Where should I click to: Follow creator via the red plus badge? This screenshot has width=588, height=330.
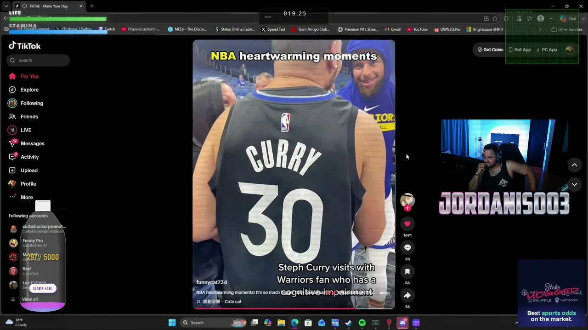click(x=407, y=208)
